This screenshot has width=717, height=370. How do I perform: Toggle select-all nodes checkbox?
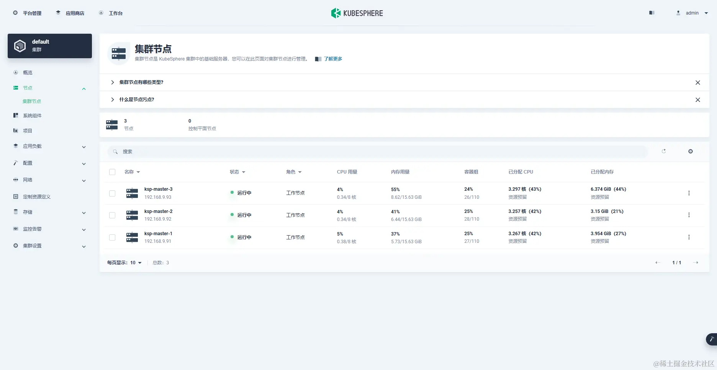tap(112, 172)
